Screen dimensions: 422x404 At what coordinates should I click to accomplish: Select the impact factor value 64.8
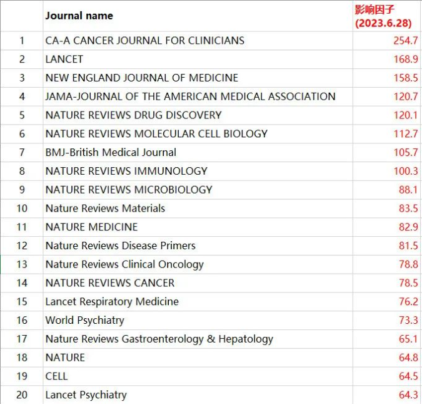[408, 358]
